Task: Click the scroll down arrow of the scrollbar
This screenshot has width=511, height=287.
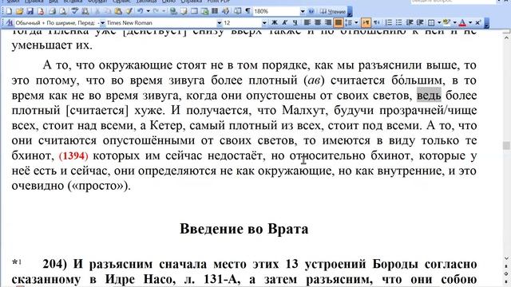Action: tap(506, 258)
